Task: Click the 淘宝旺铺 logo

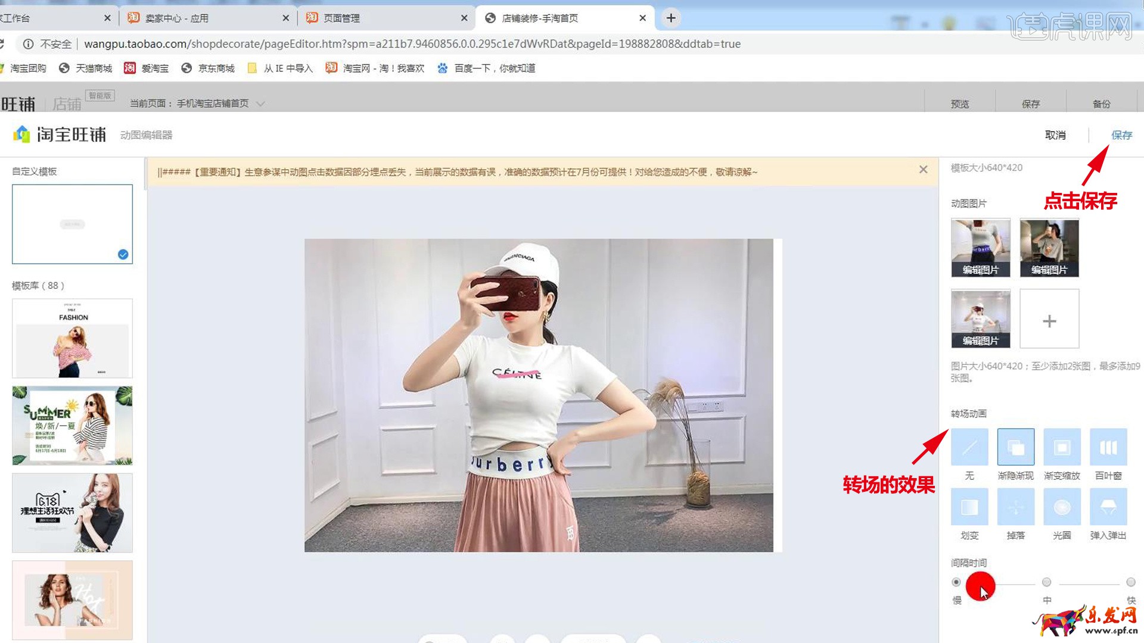Action: coord(60,135)
